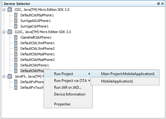Click the JavaFX platform folder icon
This screenshot has width=166, height=119.
[10, 76]
